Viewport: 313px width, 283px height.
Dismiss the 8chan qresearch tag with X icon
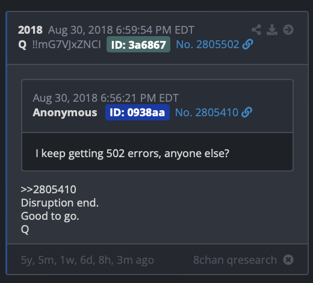[x=288, y=260]
